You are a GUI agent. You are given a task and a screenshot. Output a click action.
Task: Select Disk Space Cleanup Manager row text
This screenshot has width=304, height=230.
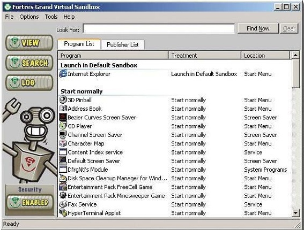pos(117,178)
